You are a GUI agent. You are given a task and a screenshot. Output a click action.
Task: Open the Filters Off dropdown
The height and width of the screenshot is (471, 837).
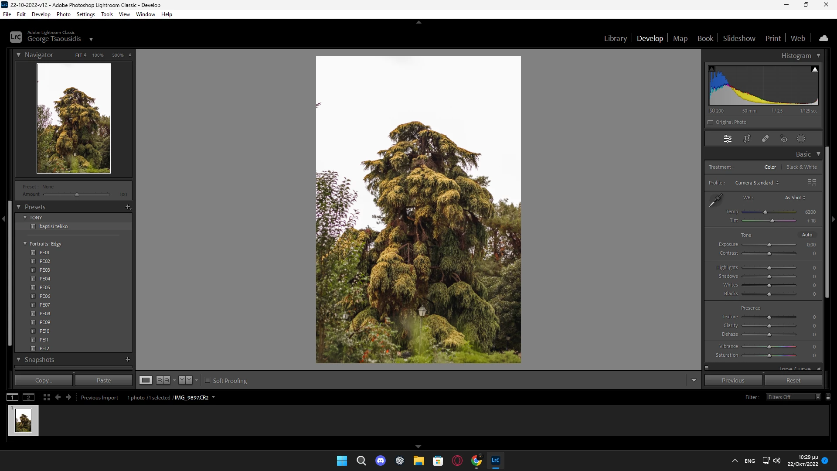[794, 397]
